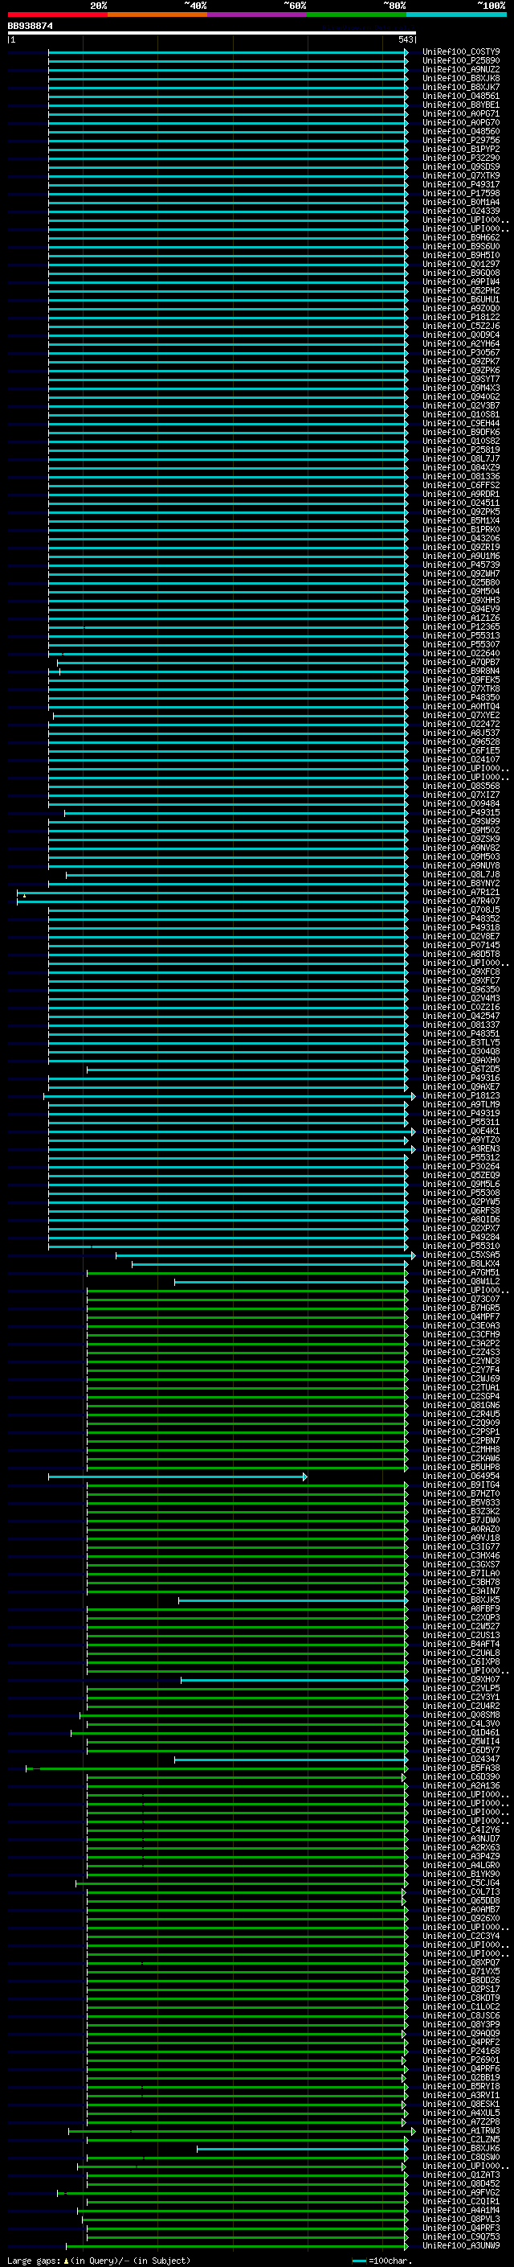Image resolution: width=514 pixels, height=2267 pixels.
Task: Click UniRef100_P17598 hit label
Action: point(460,194)
